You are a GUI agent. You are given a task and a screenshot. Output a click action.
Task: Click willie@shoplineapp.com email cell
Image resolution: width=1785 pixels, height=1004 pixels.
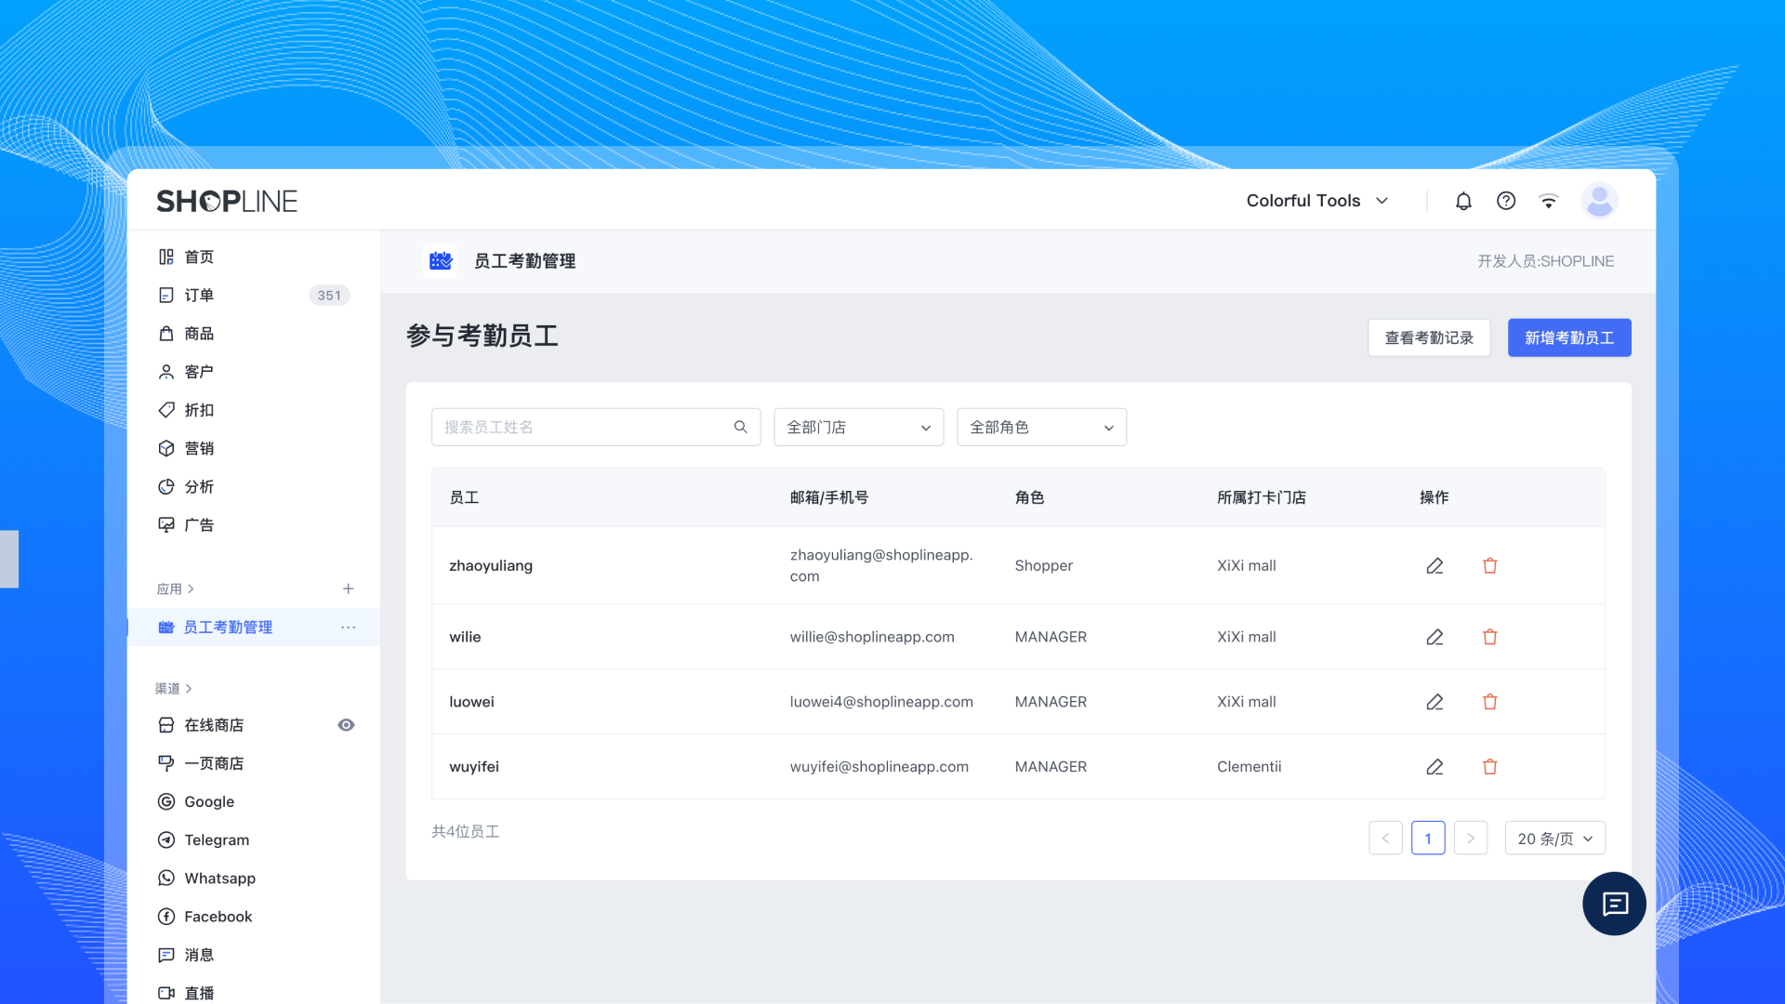click(872, 637)
